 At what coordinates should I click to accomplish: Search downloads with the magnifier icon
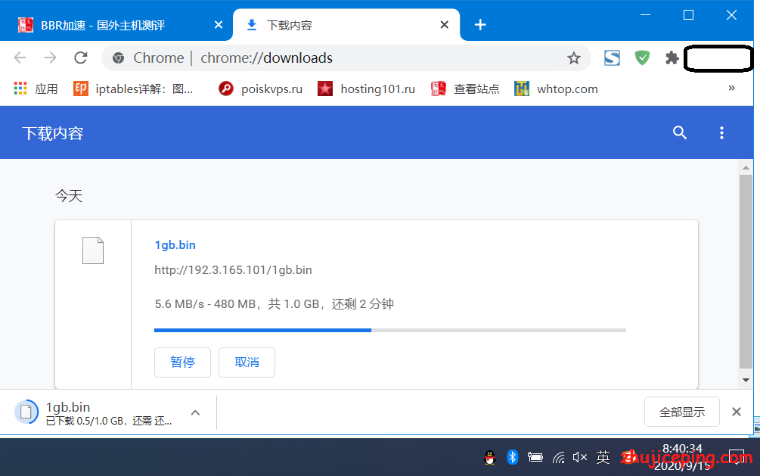coord(680,132)
